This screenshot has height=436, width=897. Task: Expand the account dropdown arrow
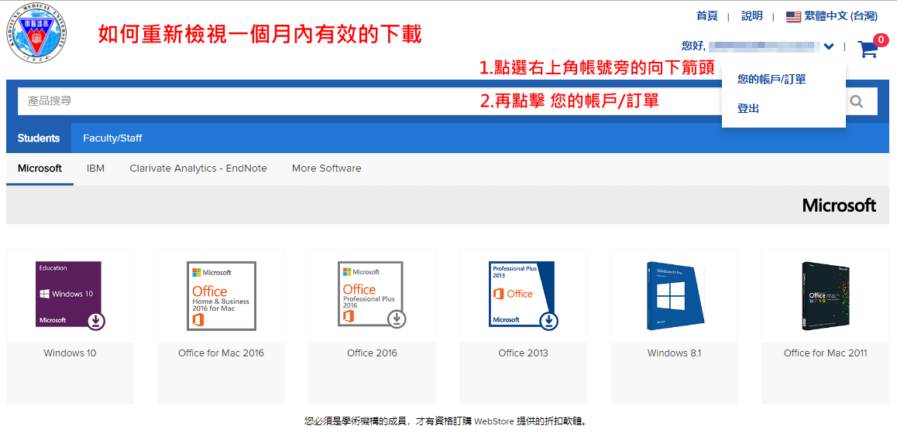coord(830,47)
